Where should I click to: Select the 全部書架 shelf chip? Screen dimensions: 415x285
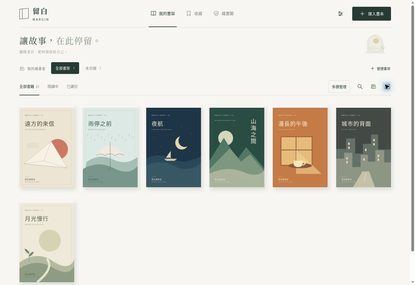pos(65,68)
